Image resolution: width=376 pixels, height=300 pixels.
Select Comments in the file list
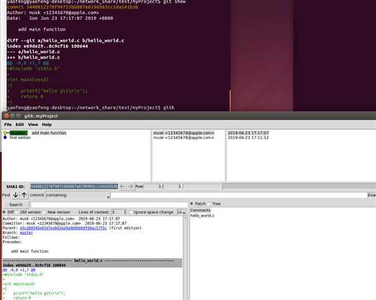click(x=200, y=211)
